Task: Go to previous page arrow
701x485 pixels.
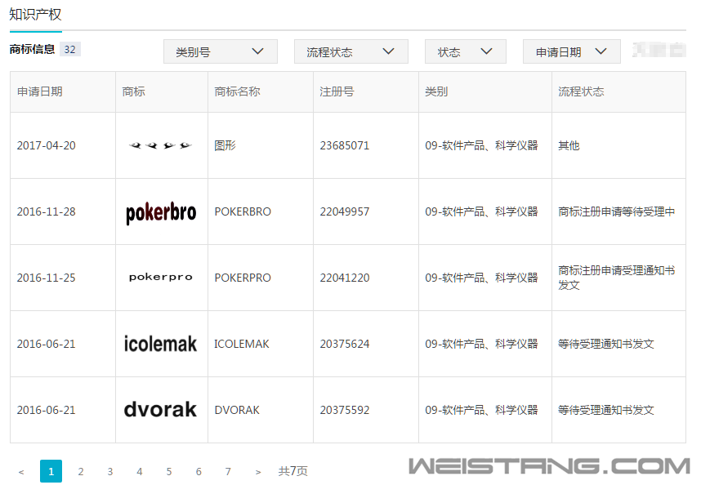Action: point(21,472)
